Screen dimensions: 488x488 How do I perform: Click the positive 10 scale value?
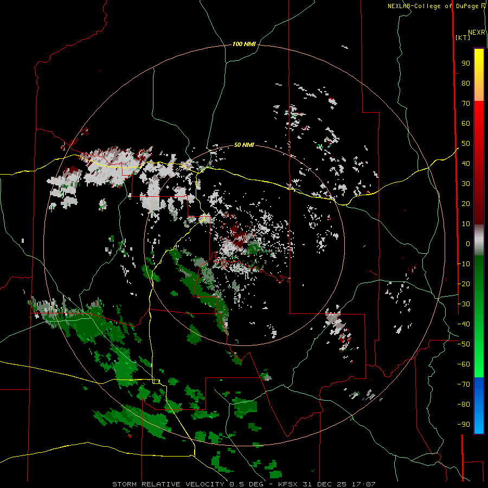[x=466, y=224]
